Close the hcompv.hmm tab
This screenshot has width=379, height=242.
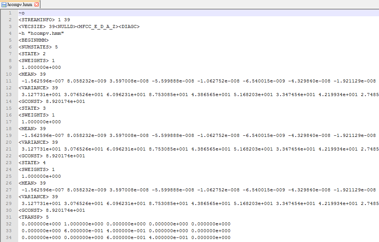[x=36, y=4]
